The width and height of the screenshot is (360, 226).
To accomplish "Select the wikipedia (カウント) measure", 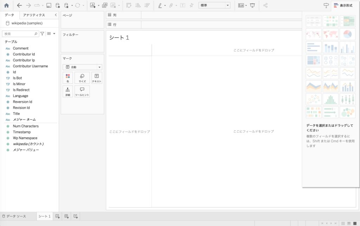I will (x=28, y=144).
